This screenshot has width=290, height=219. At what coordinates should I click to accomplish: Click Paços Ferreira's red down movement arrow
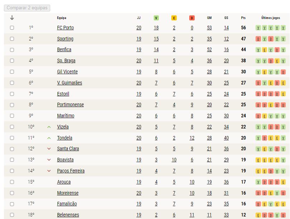49,171
